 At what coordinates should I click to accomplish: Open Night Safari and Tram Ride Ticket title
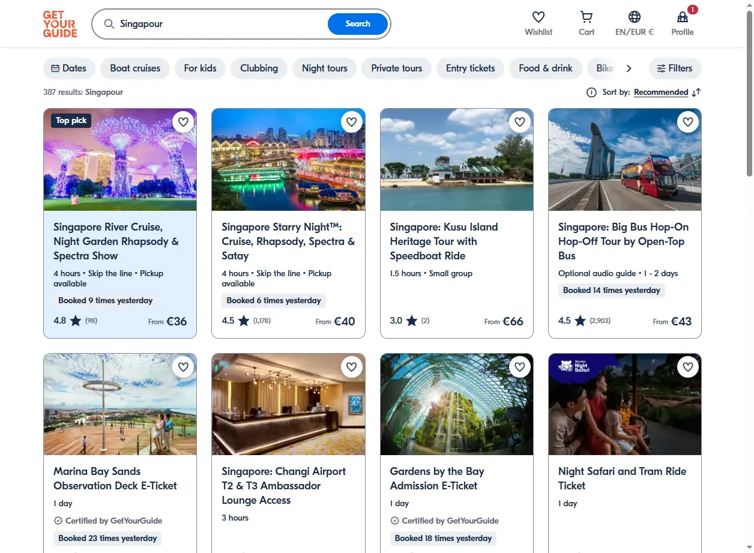coord(622,479)
